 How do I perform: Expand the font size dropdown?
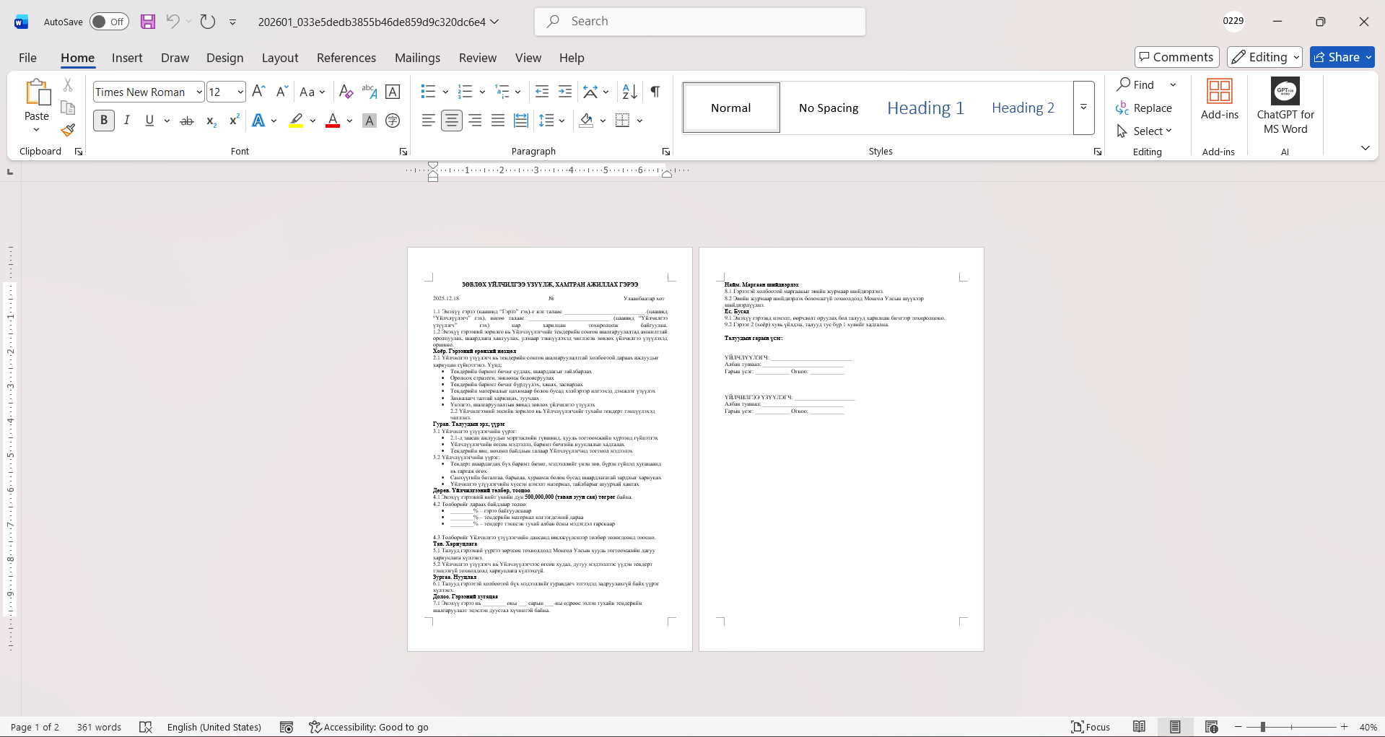point(240,92)
